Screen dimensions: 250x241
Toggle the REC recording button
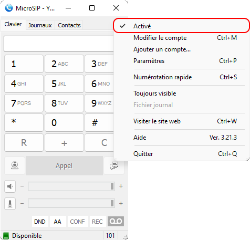(x=97, y=222)
